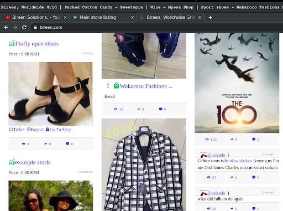The height and width of the screenshot is (211, 283).
Task: Share The 100 poster post
Action: 232,139
